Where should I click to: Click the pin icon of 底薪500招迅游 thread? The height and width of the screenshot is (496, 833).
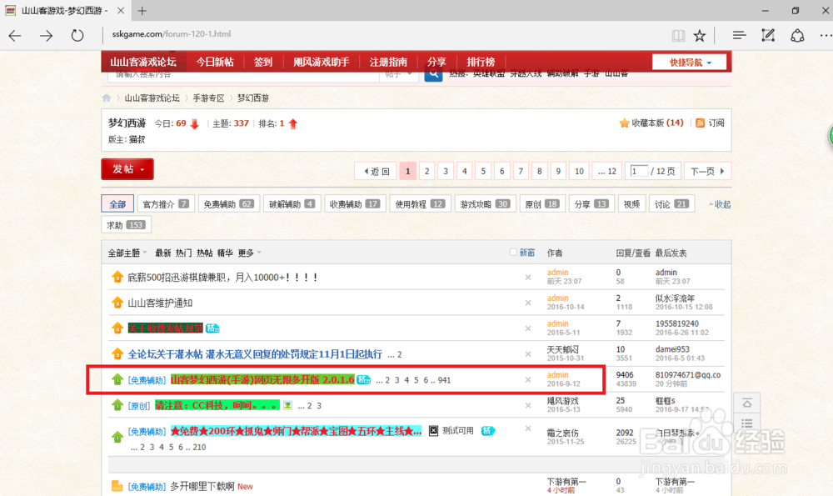117,277
